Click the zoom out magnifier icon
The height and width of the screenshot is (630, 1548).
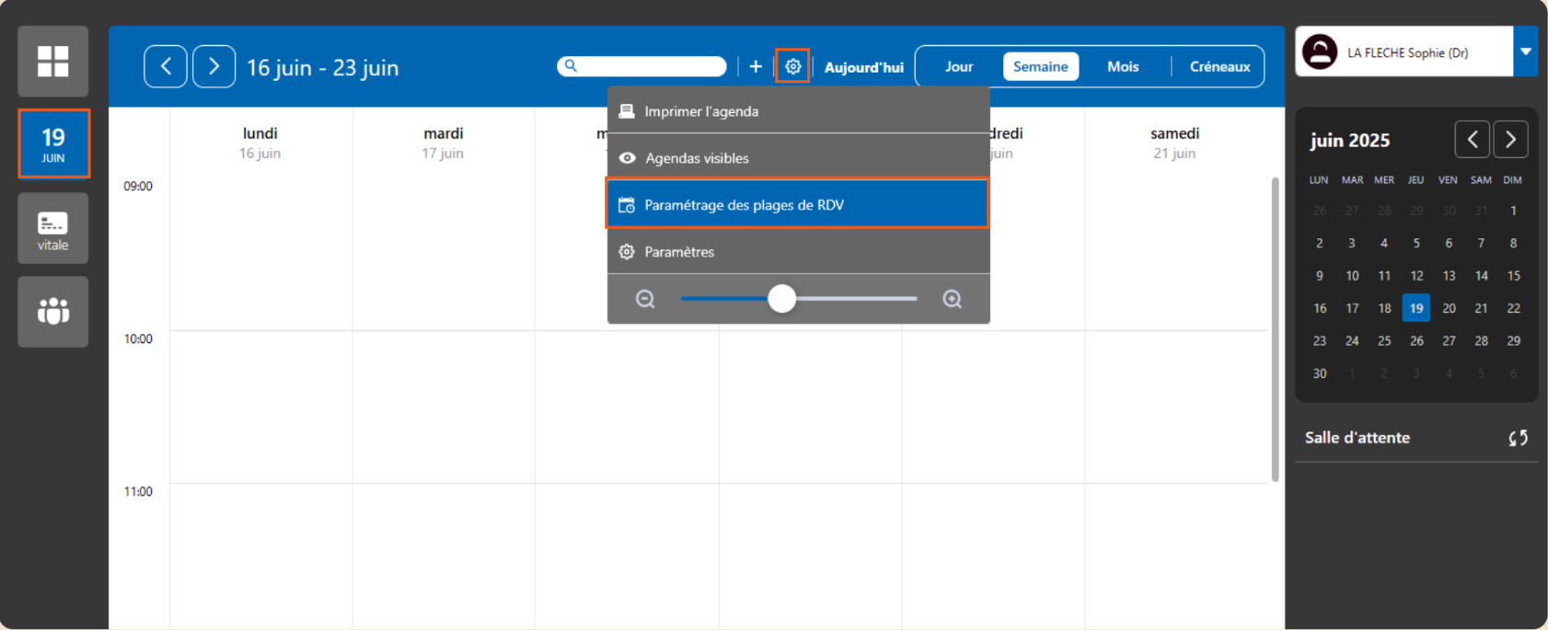645,299
